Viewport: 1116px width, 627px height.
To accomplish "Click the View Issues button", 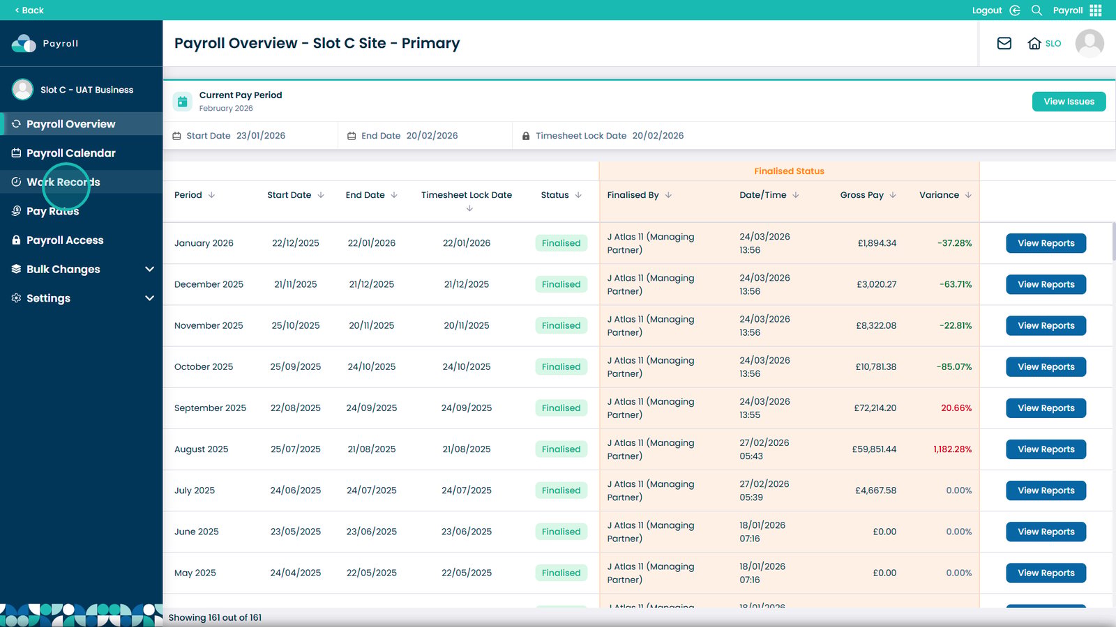I will pyautogui.click(x=1069, y=102).
